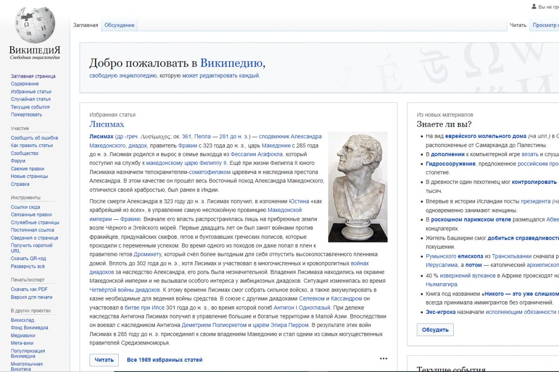
Task: Click Сообщить об ошибке link
Action: tap(34, 138)
